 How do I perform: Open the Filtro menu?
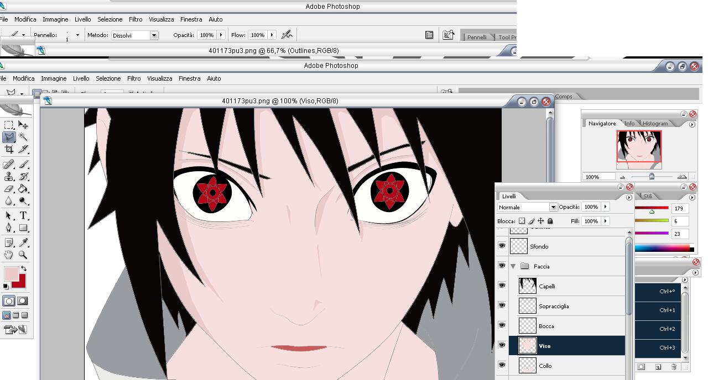pos(134,78)
